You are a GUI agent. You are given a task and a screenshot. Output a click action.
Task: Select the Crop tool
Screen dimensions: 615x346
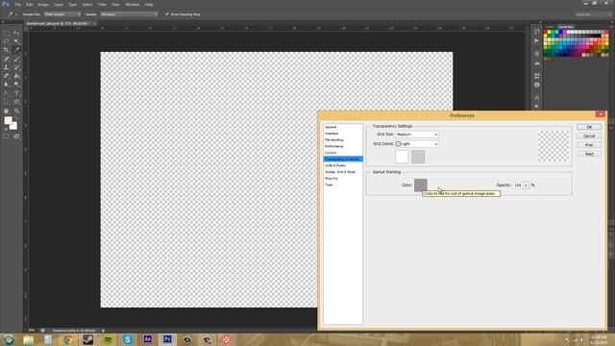pyautogui.click(x=7, y=50)
